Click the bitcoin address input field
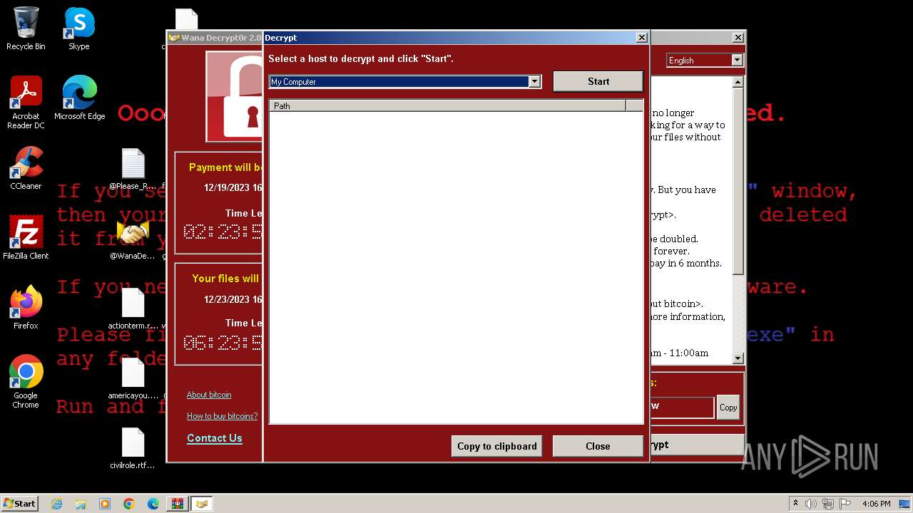 681,407
